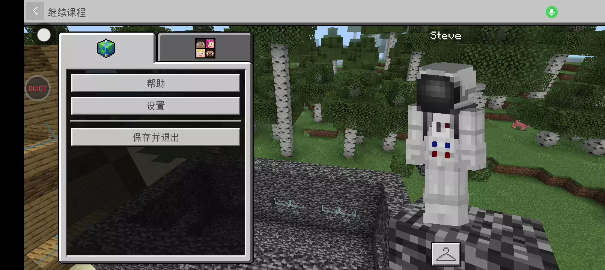The height and width of the screenshot is (270, 605).
Task: Switch to the world globe tab
Action: pos(107,48)
